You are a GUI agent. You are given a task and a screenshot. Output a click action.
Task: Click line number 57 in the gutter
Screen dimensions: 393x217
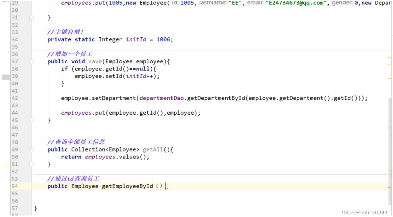point(15,208)
